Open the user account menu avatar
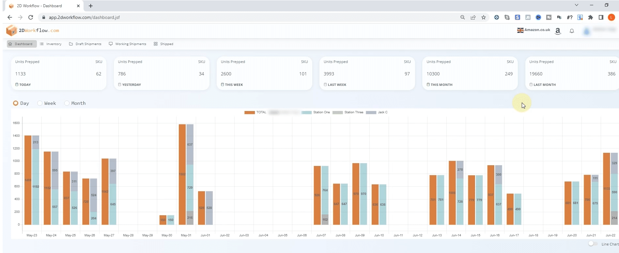Viewport: 619px width, 253px height. pyautogui.click(x=587, y=32)
